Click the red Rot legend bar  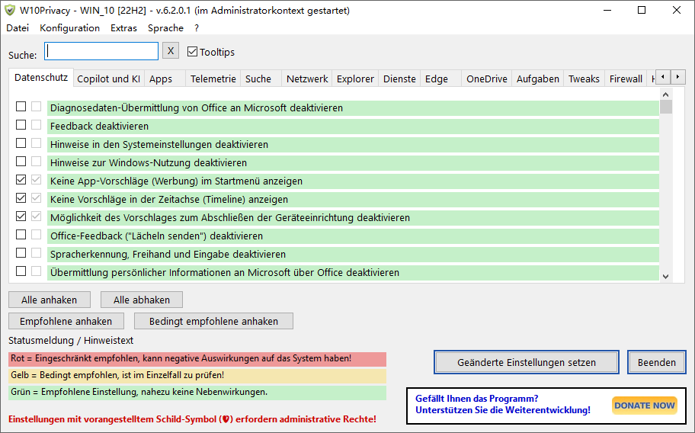click(x=197, y=358)
